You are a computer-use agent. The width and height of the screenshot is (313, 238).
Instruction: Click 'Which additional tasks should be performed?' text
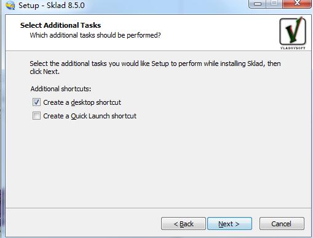95,35
